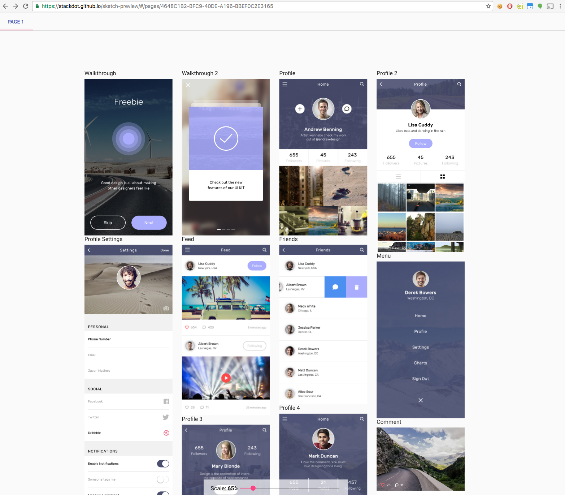
Task: Click back chevron on Friends header
Action: tap(284, 250)
